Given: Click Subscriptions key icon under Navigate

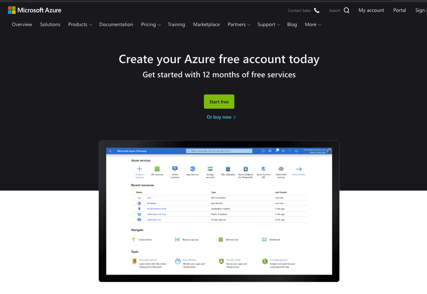Looking at the screenshot, I should pos(134,239).
